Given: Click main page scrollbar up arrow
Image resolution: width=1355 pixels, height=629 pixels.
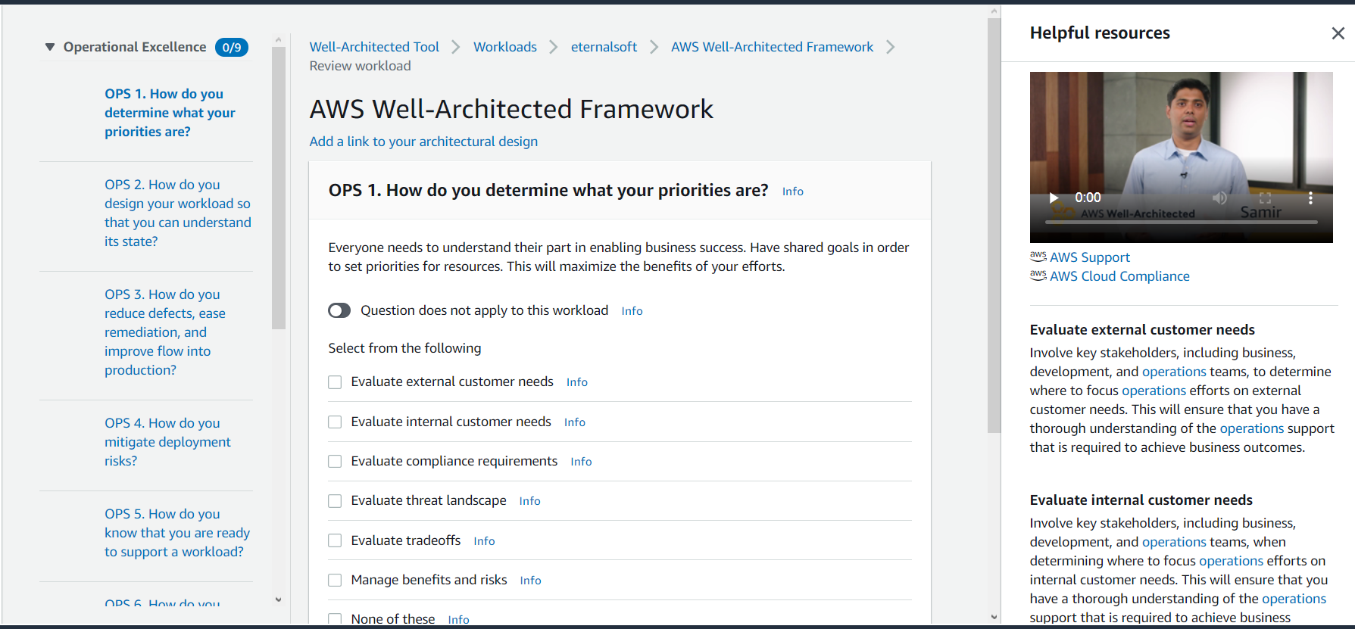Looking at the screenshot, I should tap(994, 11).
